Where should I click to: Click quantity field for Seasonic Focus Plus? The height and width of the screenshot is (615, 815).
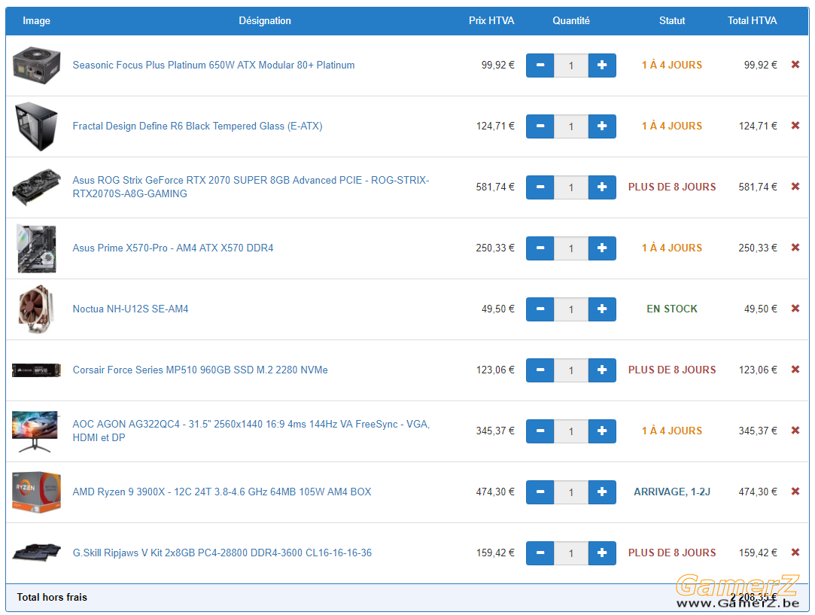570,65
